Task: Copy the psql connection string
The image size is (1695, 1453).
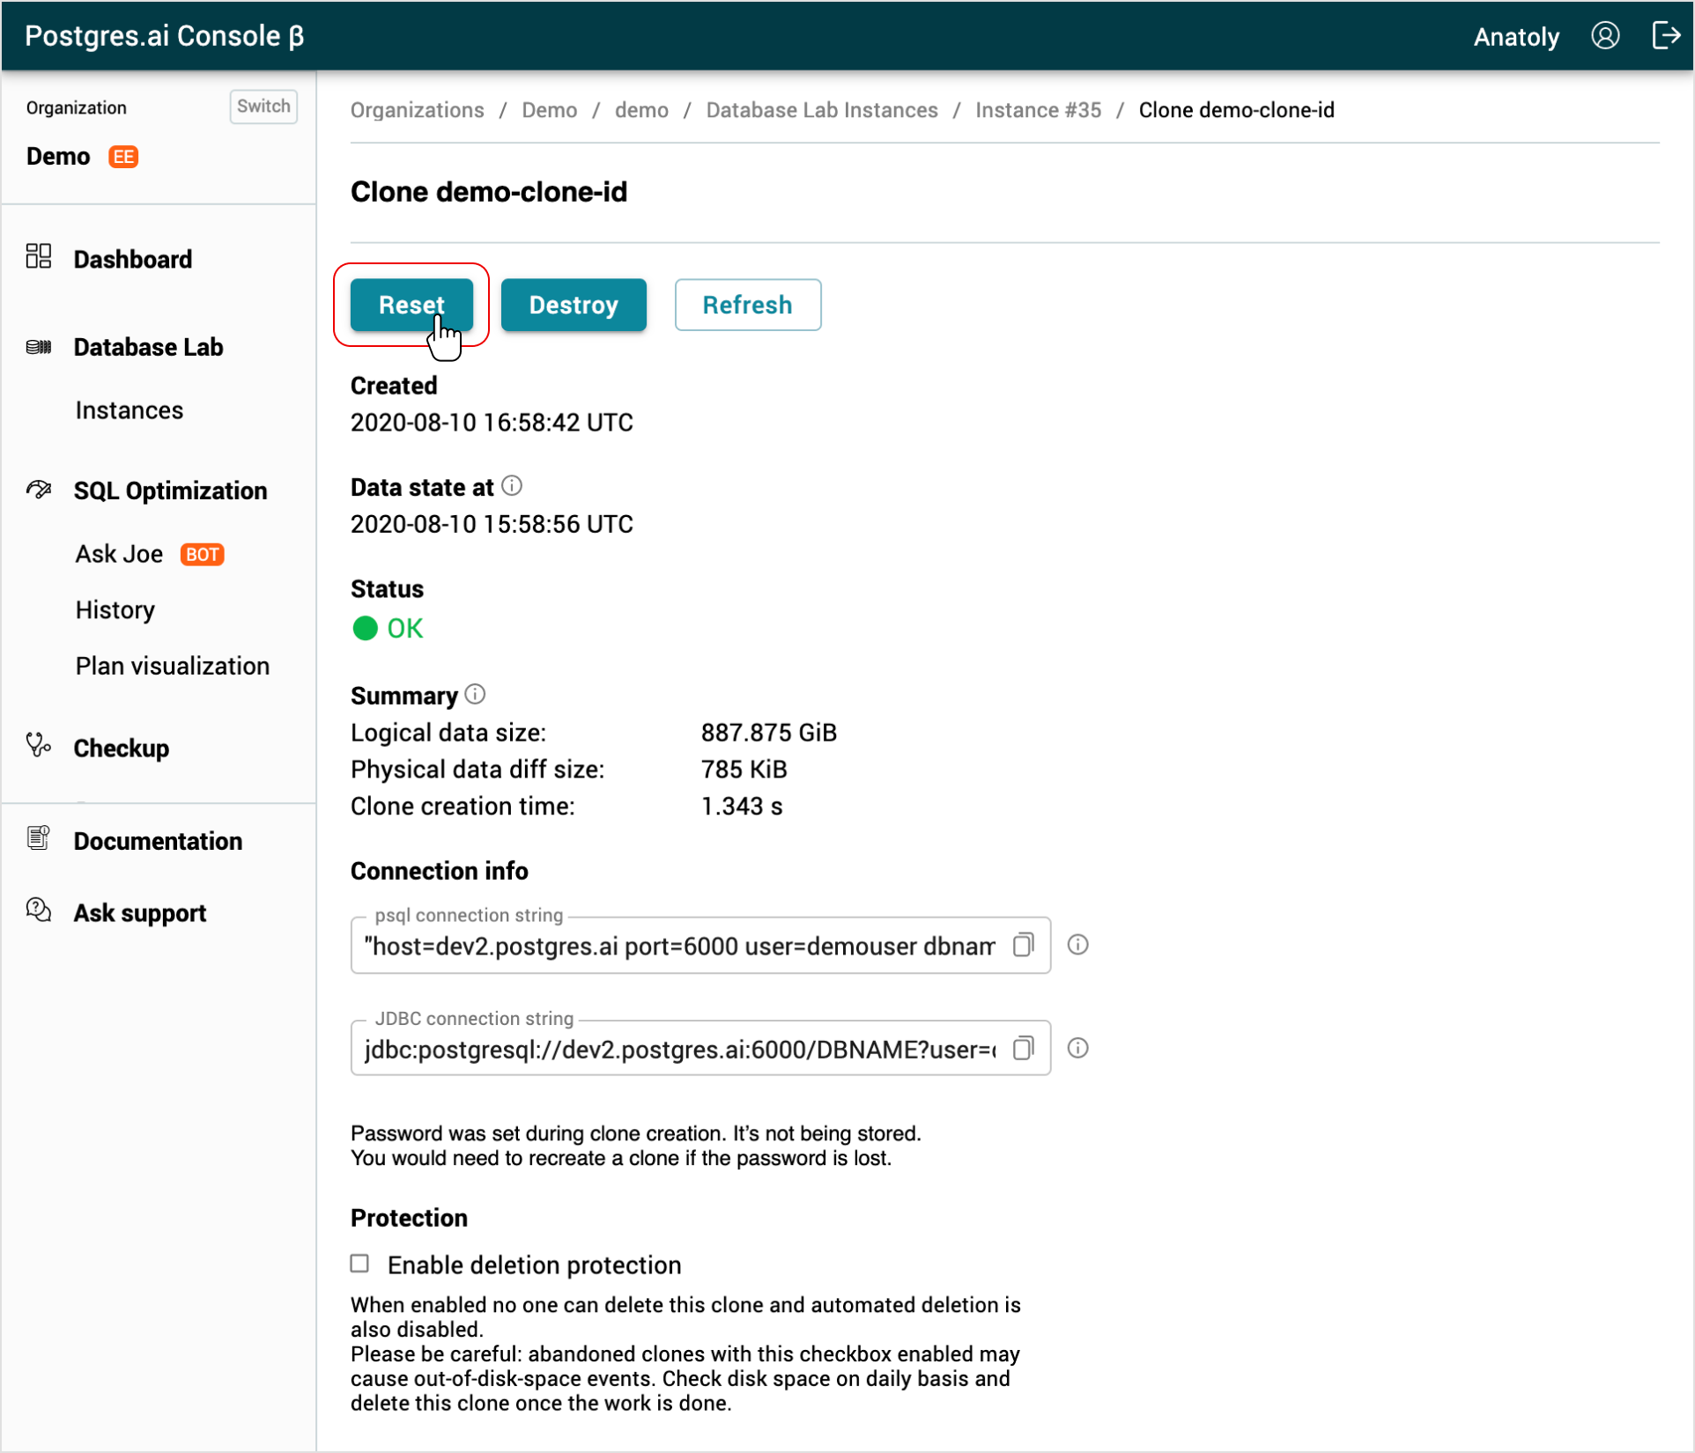Action: pos(1023,945)
